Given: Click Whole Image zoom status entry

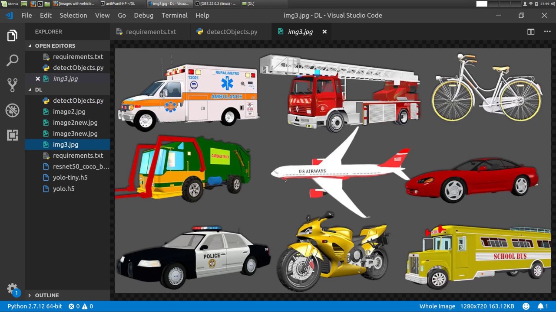Looking at the screenshot, I should click(437, 306).
